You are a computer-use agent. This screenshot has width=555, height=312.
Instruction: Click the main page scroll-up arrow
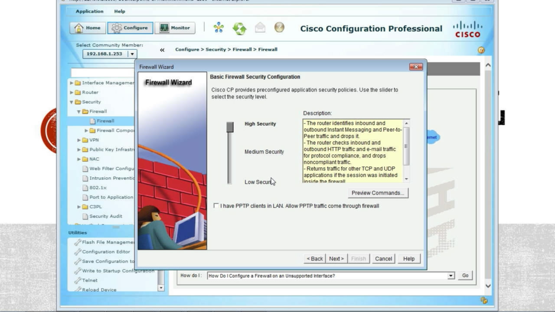point(488,65)
